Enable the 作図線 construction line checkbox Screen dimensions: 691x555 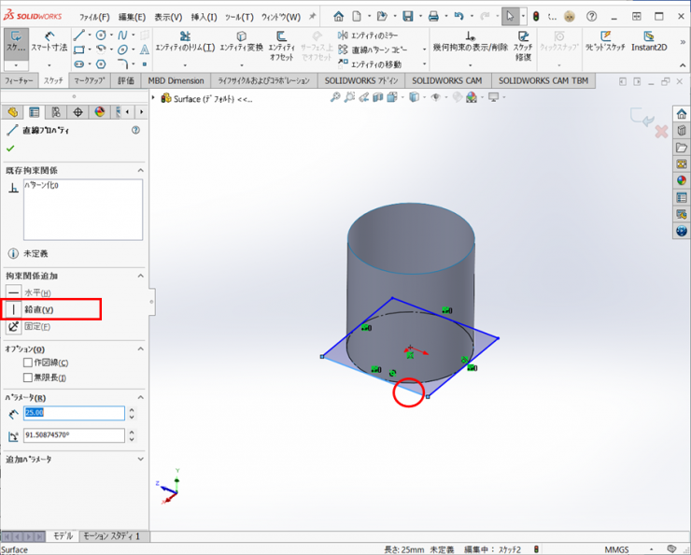pos(28,363)
